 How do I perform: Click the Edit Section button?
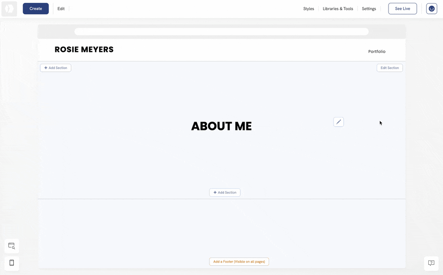pos(389,68)
